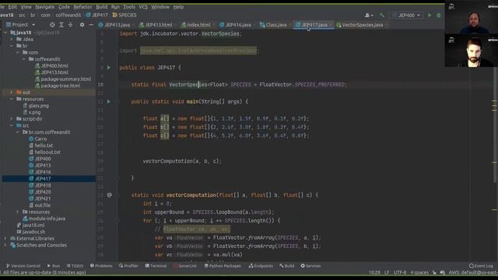Open the TODO tool window
The height and width of the screenshot is (280, 498).
coord(75,266)
